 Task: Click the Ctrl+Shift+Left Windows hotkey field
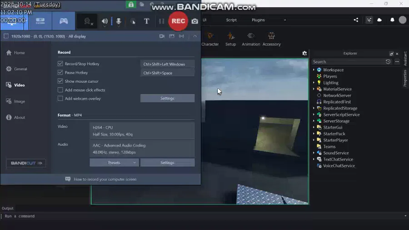click(x=167, y=64)
